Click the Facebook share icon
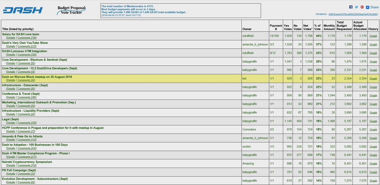This screenshot has width=380, height=185. point(351,7)
